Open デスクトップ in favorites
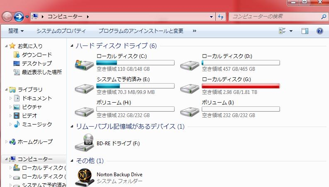 click(37, 63)
